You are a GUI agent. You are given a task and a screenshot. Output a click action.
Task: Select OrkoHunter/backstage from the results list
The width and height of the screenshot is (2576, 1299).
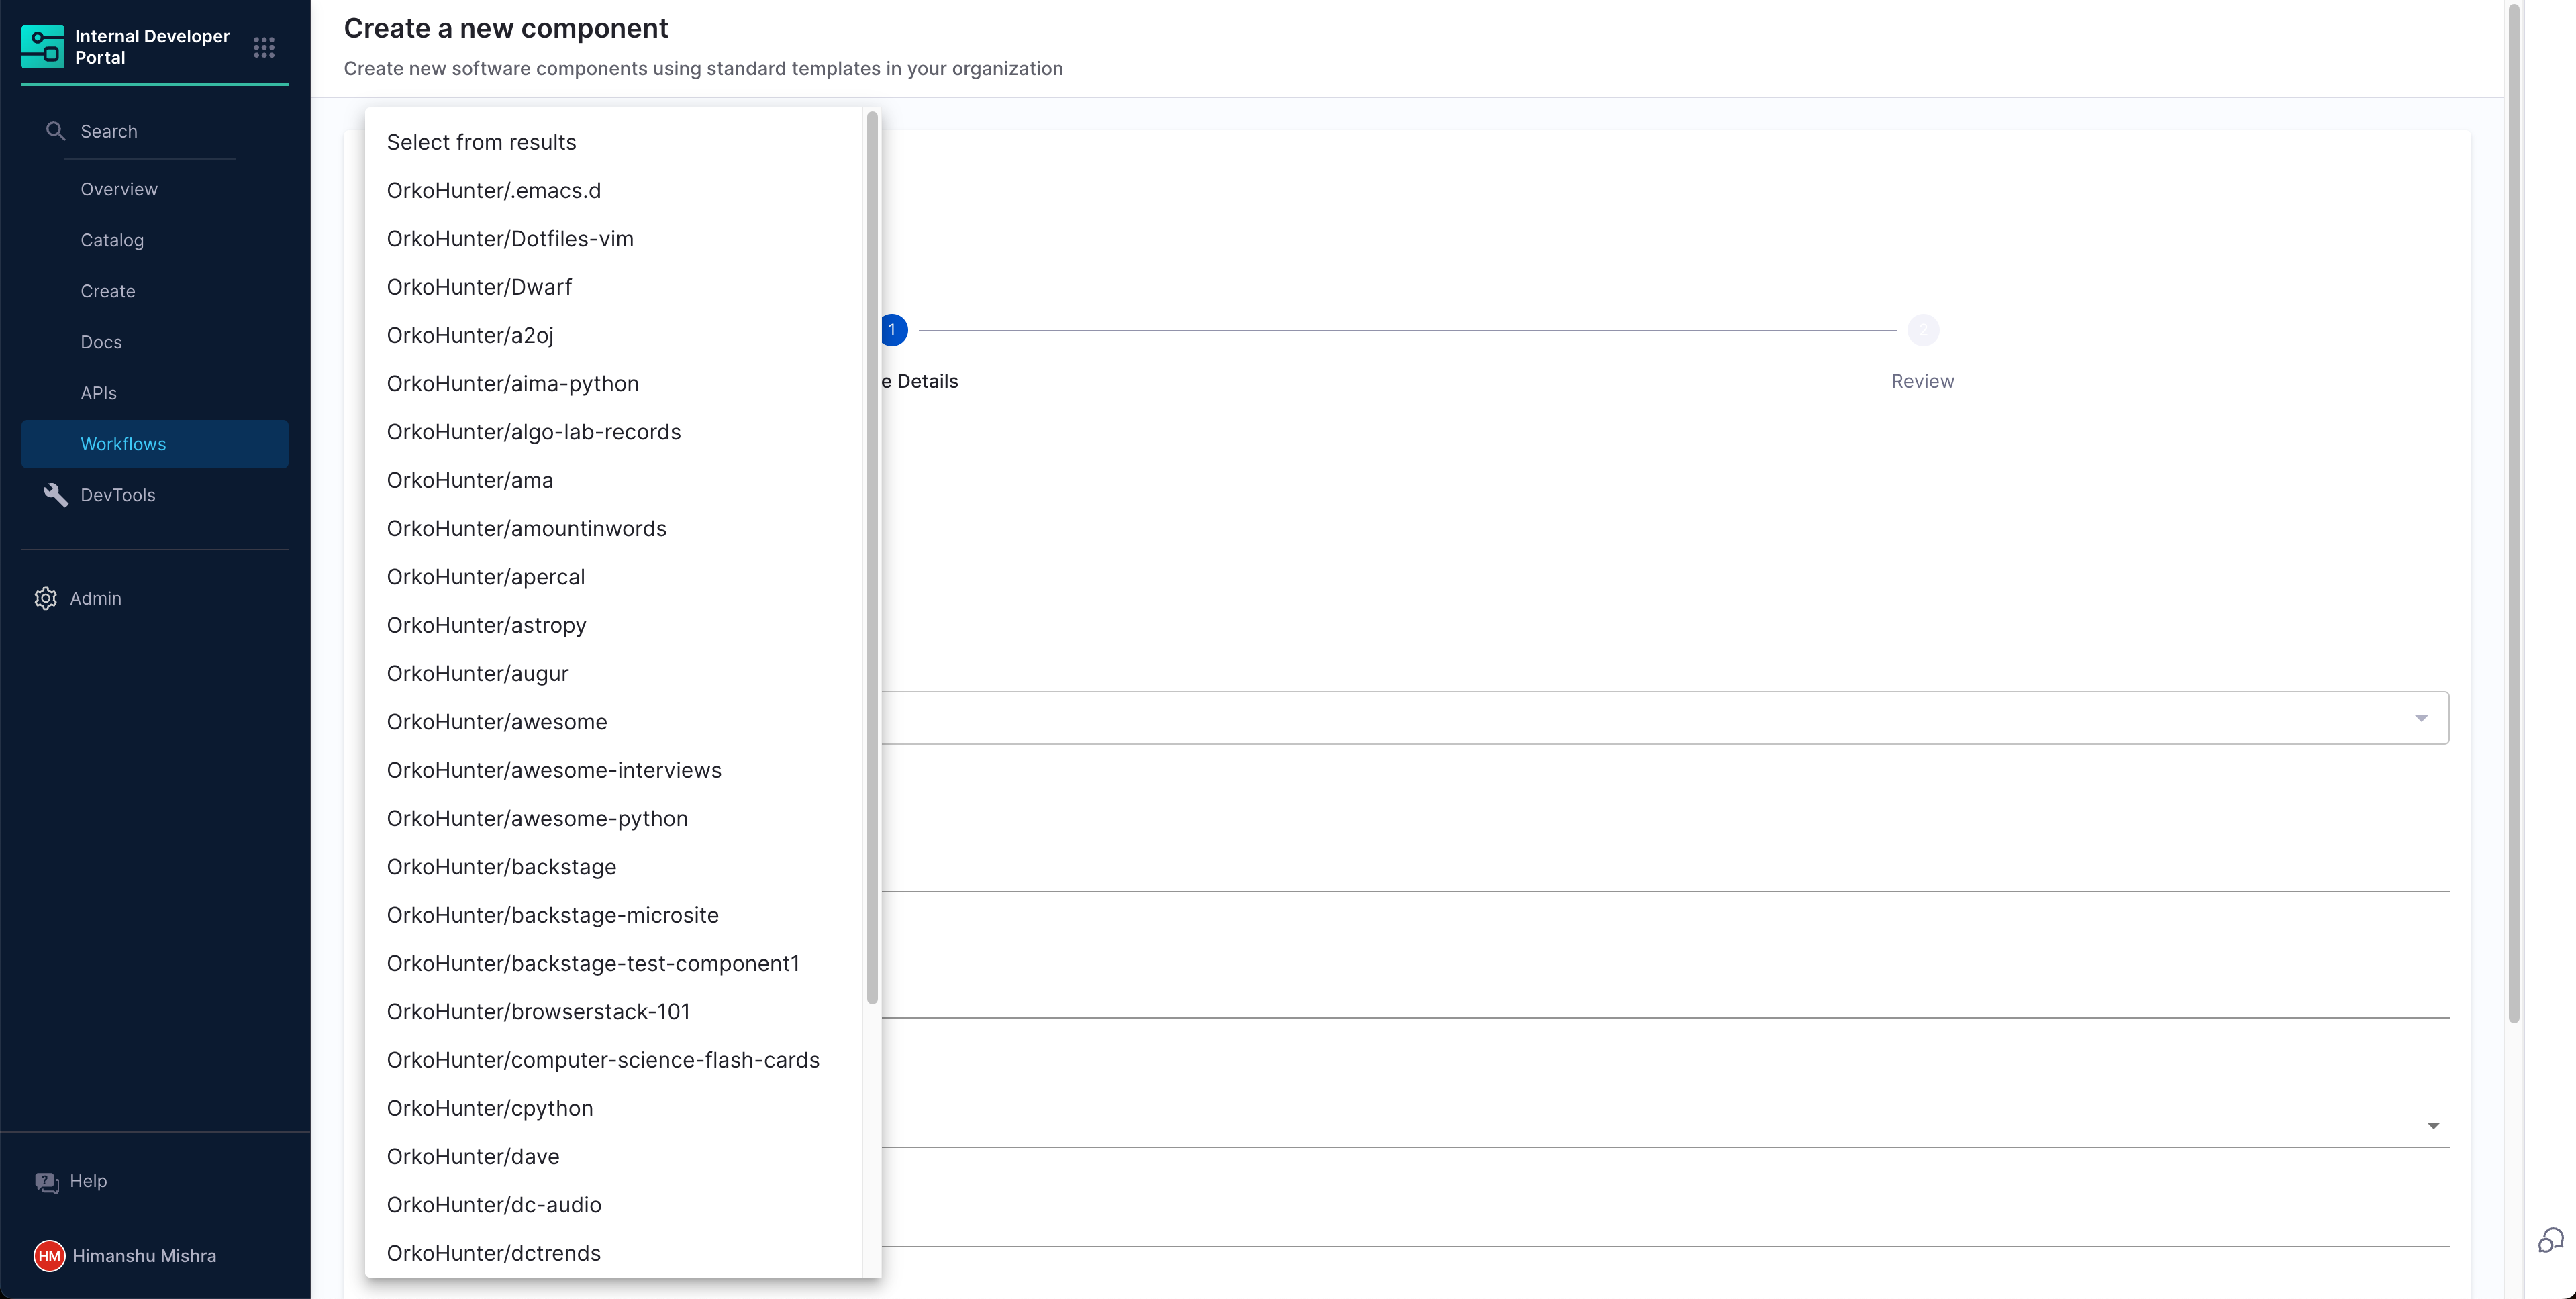pos(501,867)
